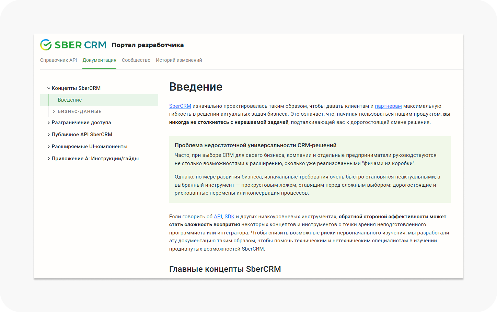Click the SBER CRM wordmark text
This screenshot has width=497, height=312.
(x=81, y=45)
